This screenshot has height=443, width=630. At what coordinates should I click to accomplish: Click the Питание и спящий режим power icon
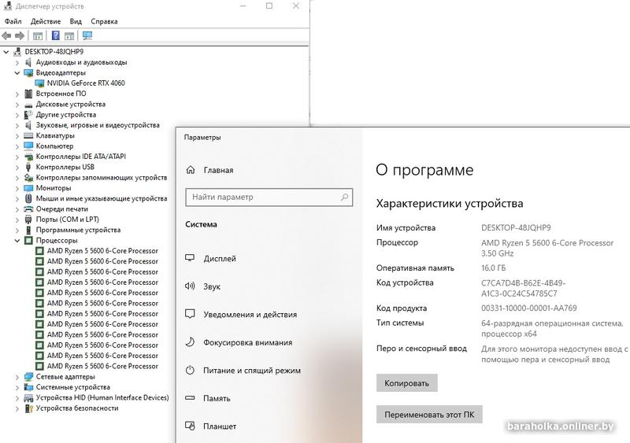[190, 371]
